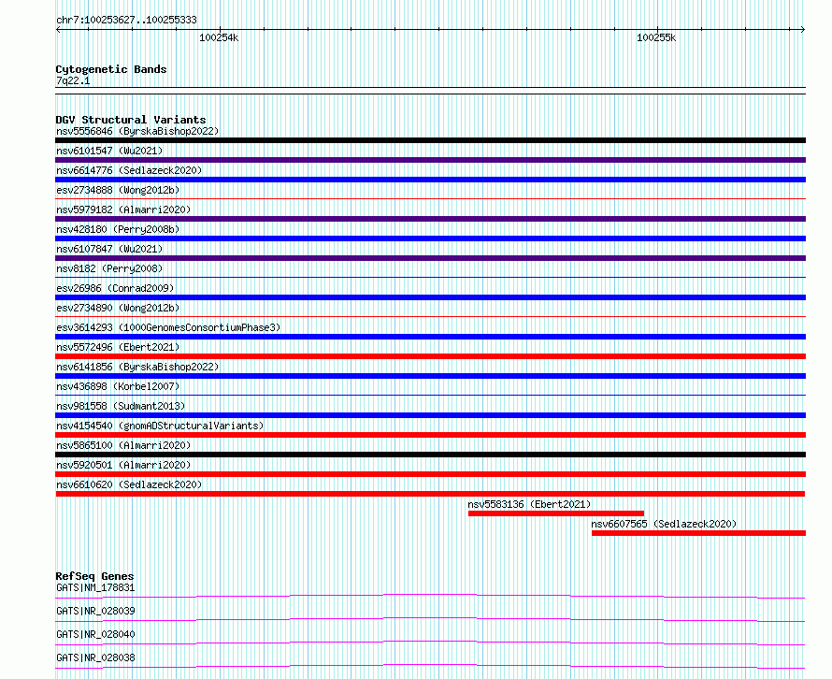Screen dimensions: 832x679
Task: Open the RefSeq Genes track heading
Action: pyautogui.click(x=94, y=576)
